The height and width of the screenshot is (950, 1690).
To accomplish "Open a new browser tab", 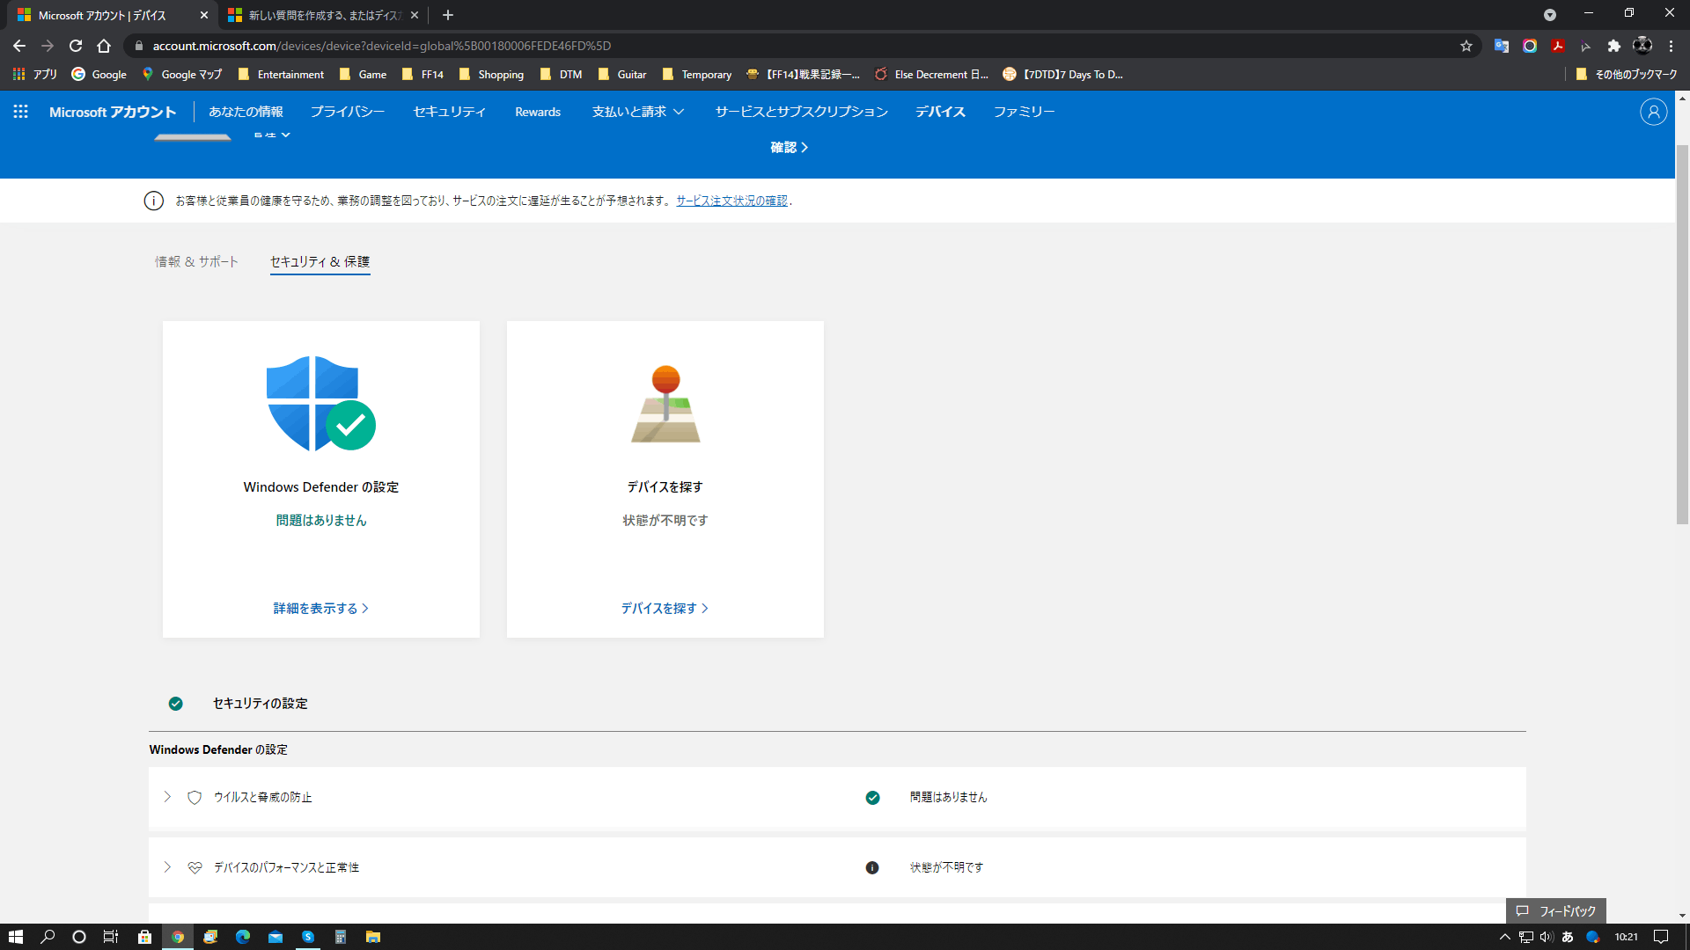I will coord(448,15).
